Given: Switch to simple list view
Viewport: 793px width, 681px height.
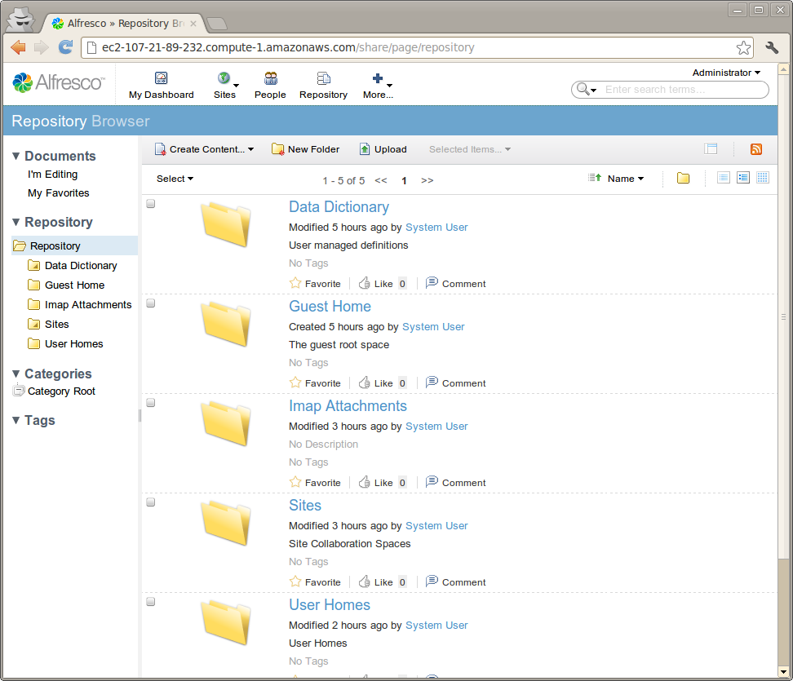Looking at the screenshot, I should click(724, 178).
